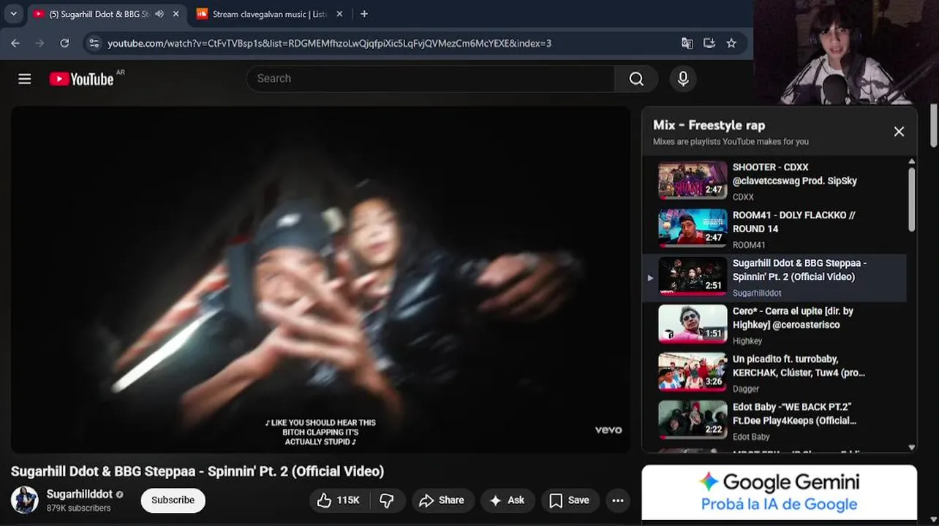939x526 pixels.
Task: Mute the audio of the YouTube tab
Action: click(159, 14)
